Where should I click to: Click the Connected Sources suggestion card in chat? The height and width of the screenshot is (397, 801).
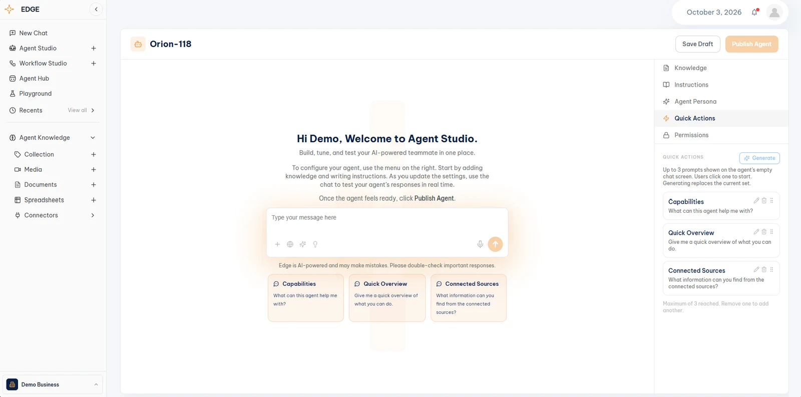[x=469, y=298]
